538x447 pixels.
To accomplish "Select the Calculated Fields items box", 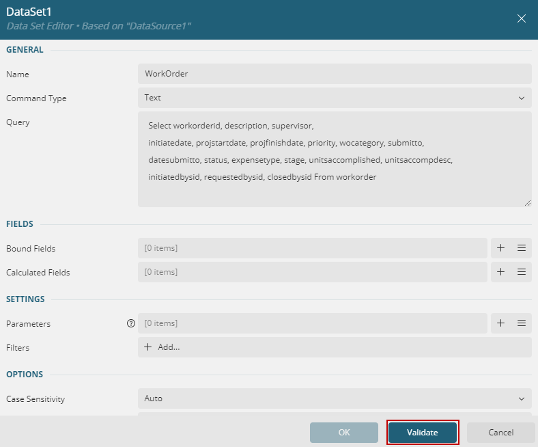I will coord(312,272).
